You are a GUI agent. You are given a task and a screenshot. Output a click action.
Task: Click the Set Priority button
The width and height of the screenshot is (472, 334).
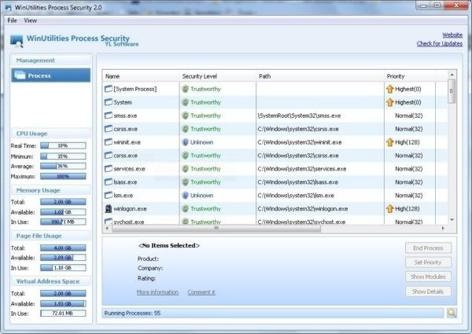[428, 262]
